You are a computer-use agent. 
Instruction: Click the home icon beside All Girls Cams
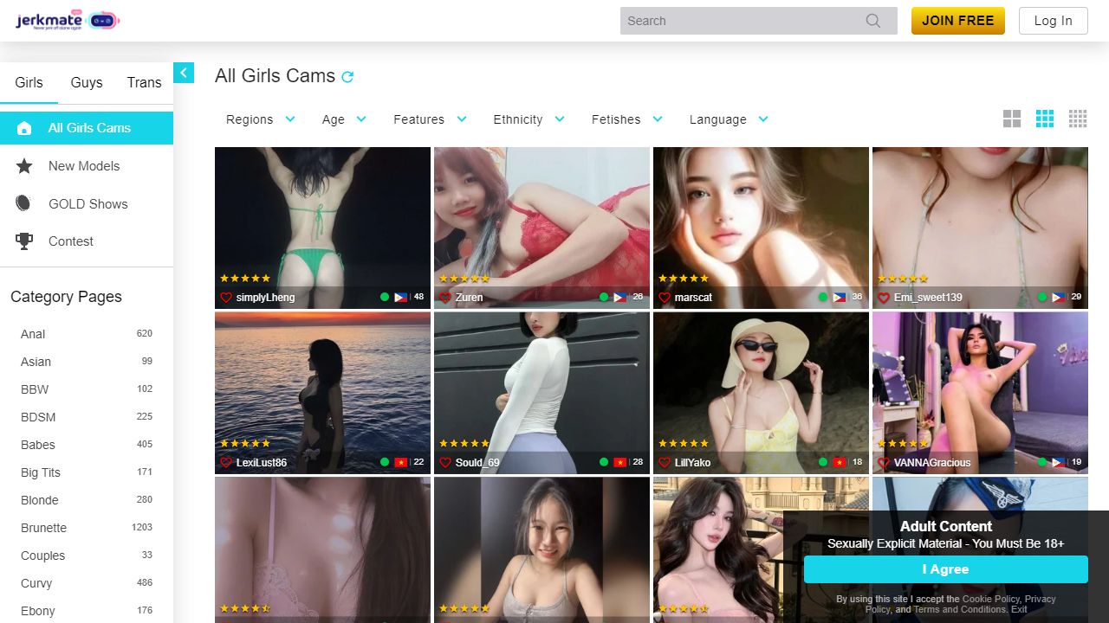pos(24,128)
